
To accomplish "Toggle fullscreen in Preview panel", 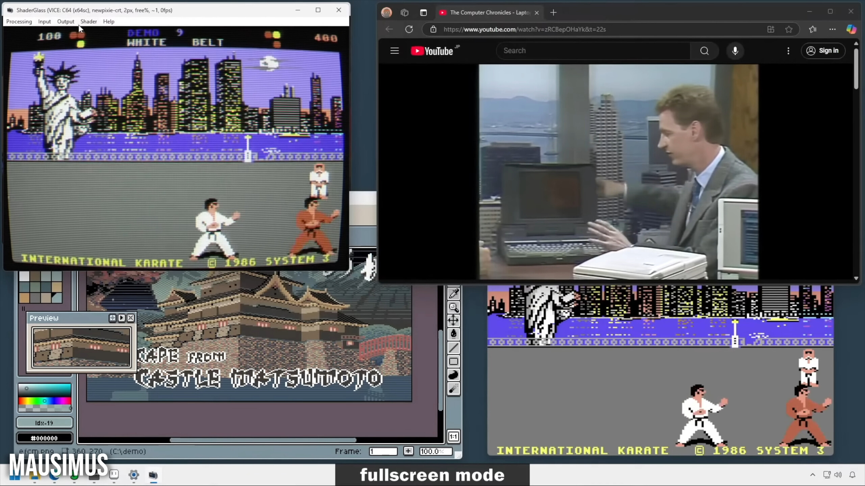I will (x=113, y=318).
